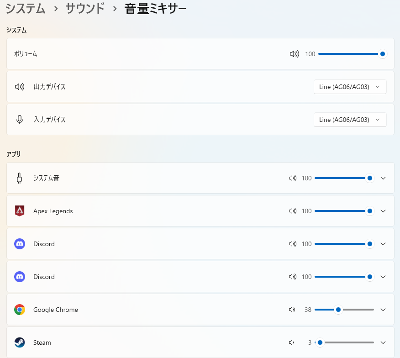The width and height of the screenshot is (400, 358).
Task: Click the Apex Legends app icon
Action: pyautogui.click(x=20, y=211)
